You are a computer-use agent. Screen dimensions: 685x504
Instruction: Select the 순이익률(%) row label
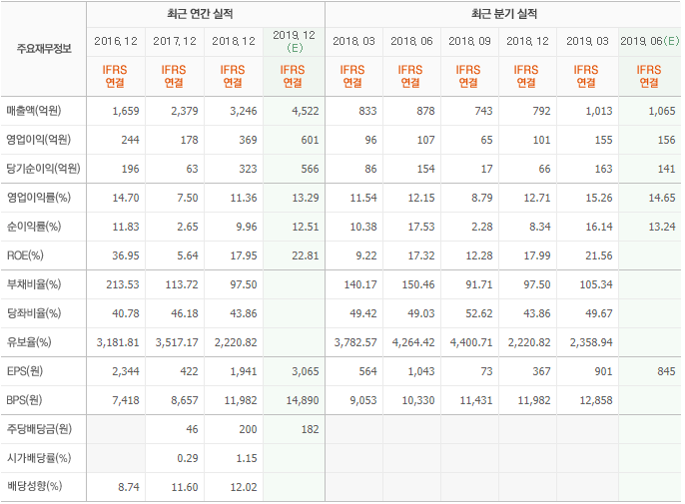tap(34, 227)
